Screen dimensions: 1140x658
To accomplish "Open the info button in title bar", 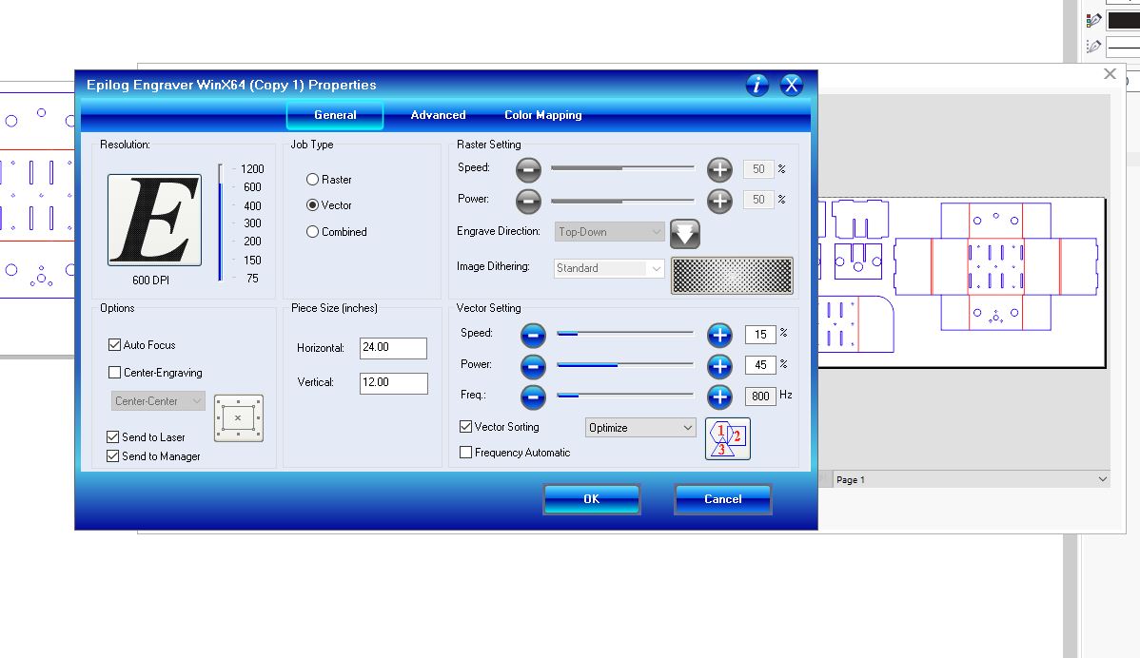I will click(x=757, y=85).
